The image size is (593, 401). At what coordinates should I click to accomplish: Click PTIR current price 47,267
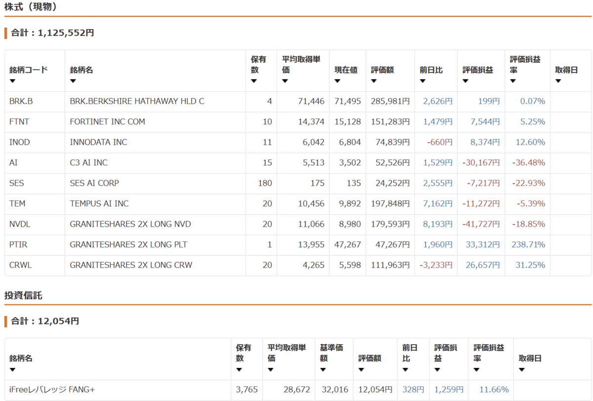click(348, 244)
